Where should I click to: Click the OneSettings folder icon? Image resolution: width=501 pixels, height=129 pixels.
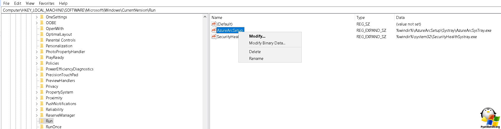pos(42,17)
